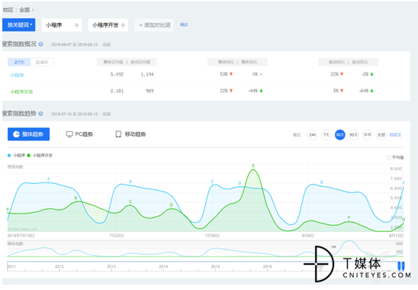Select the 近7天 tab
The width and height of the screenshot is (418, 290).
pyautogui.click(x=19, y=62)
